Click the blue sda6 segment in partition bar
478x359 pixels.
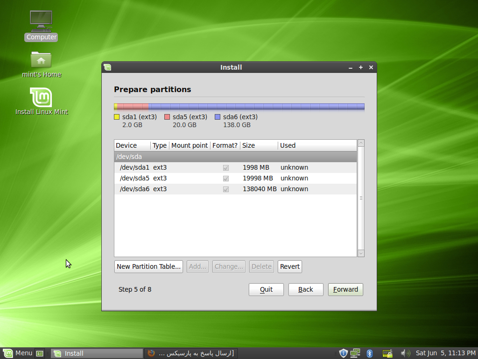pyautogui.click(x=256, y=107)
